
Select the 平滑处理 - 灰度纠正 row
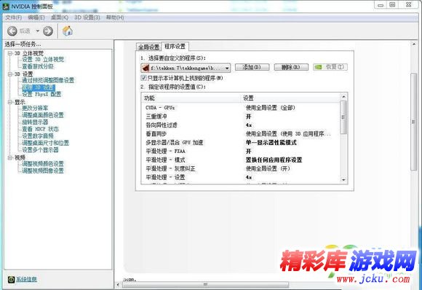[241, 168]
